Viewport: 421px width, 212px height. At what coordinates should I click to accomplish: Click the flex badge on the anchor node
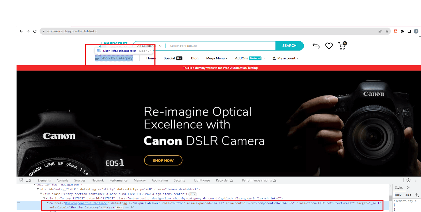[119, 208]
